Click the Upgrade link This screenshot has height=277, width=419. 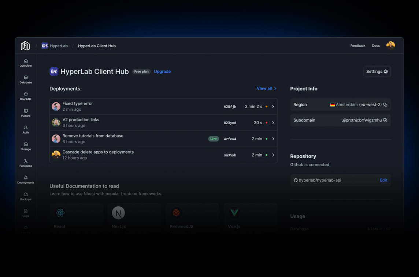pyautogui.click(x=162, y=72)
